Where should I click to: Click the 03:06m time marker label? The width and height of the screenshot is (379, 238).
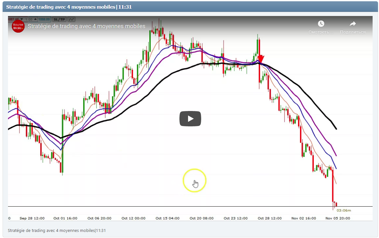[x=344, y=210]
